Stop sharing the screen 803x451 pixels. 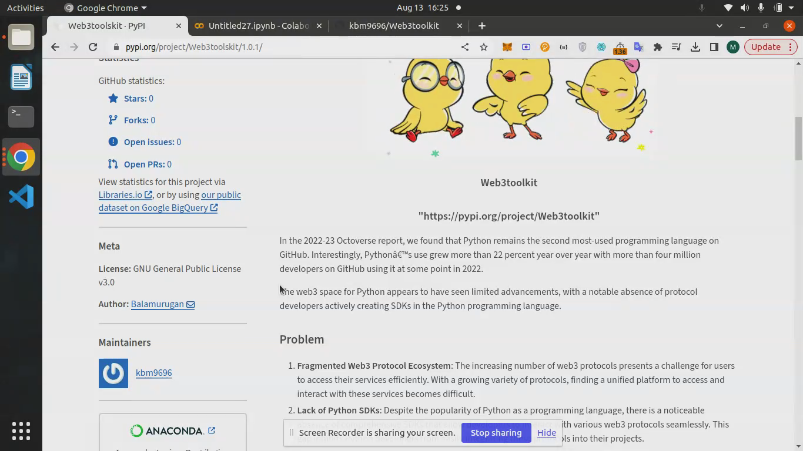496,433
